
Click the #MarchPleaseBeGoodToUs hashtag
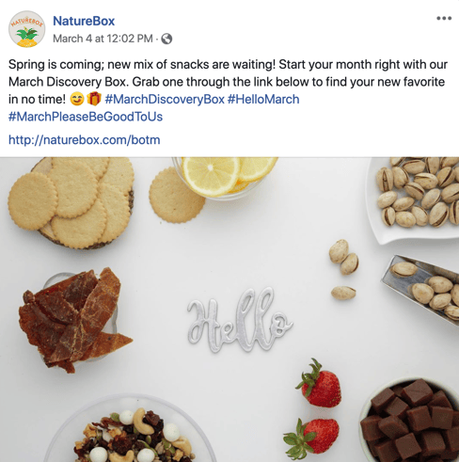[x=86, y=117]
